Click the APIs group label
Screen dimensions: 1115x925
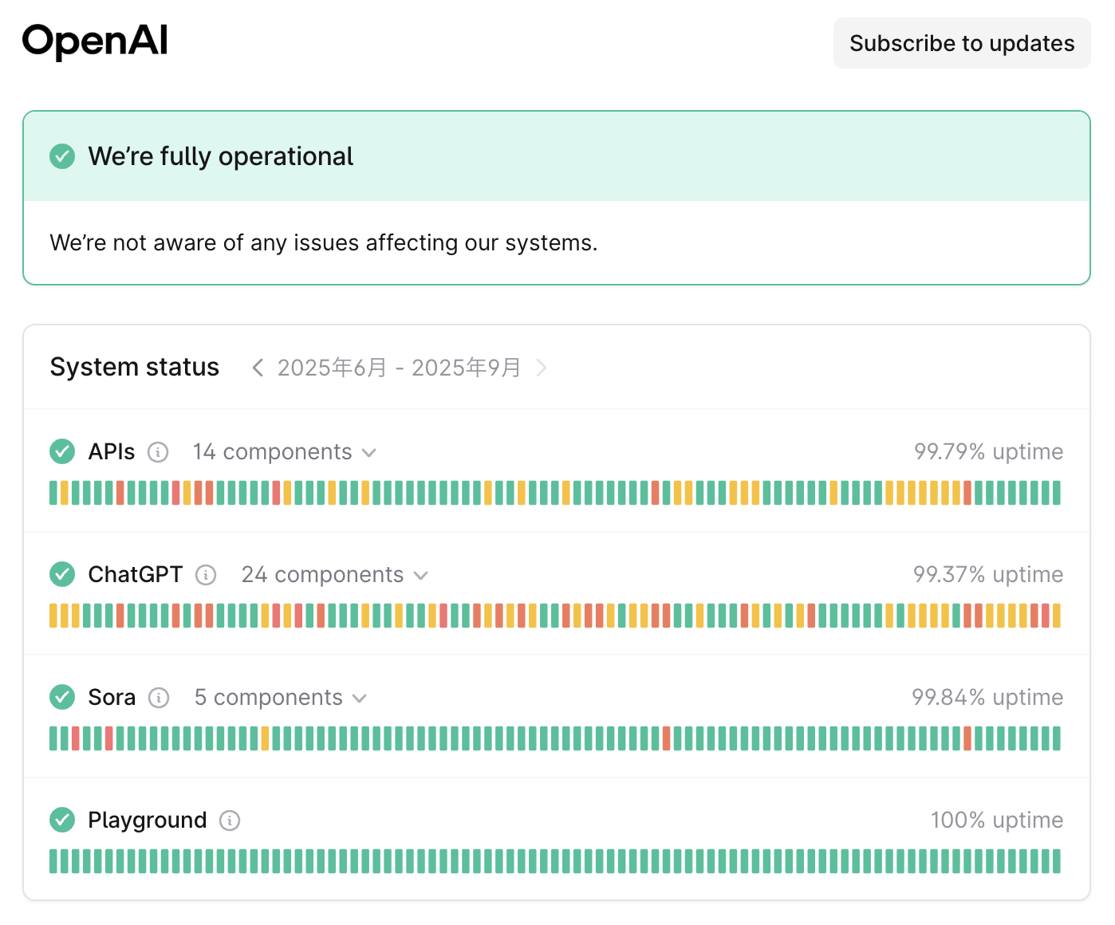[112, 451]
